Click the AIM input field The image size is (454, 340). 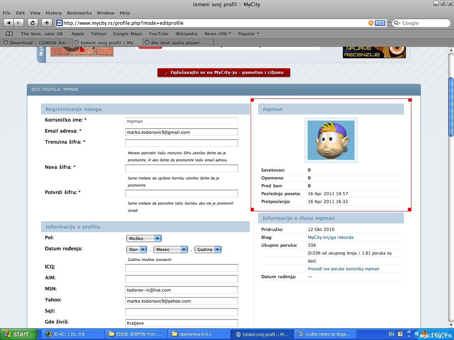[x=182, y=279]
